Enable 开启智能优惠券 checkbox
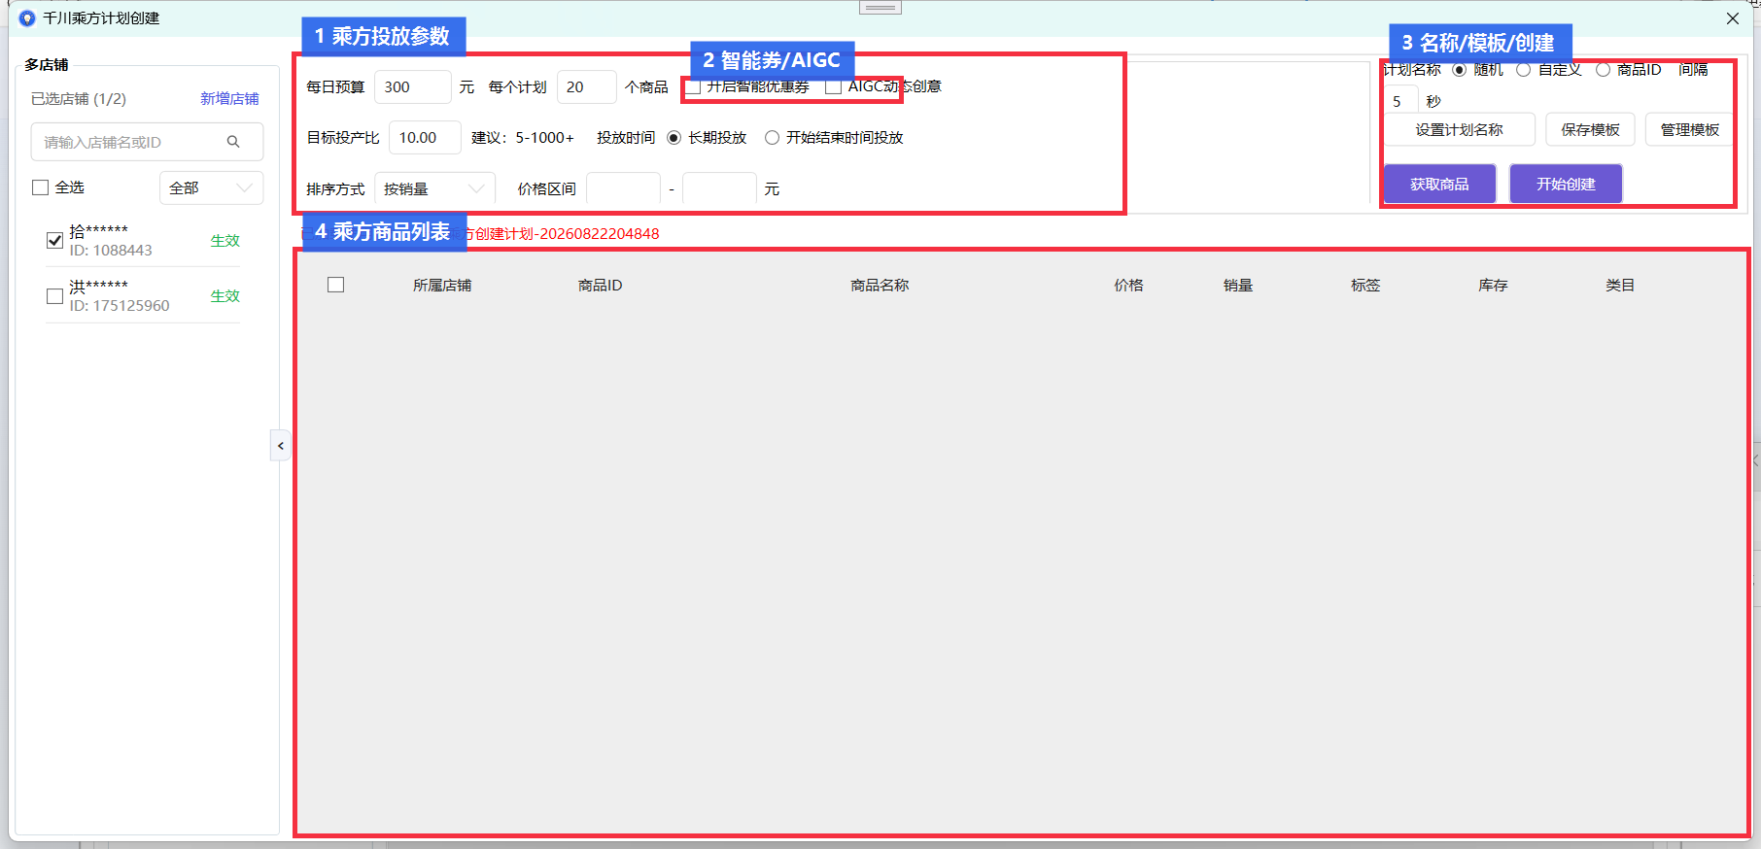Viewport: 1761px width, 849px height. (x=693, y=86)
